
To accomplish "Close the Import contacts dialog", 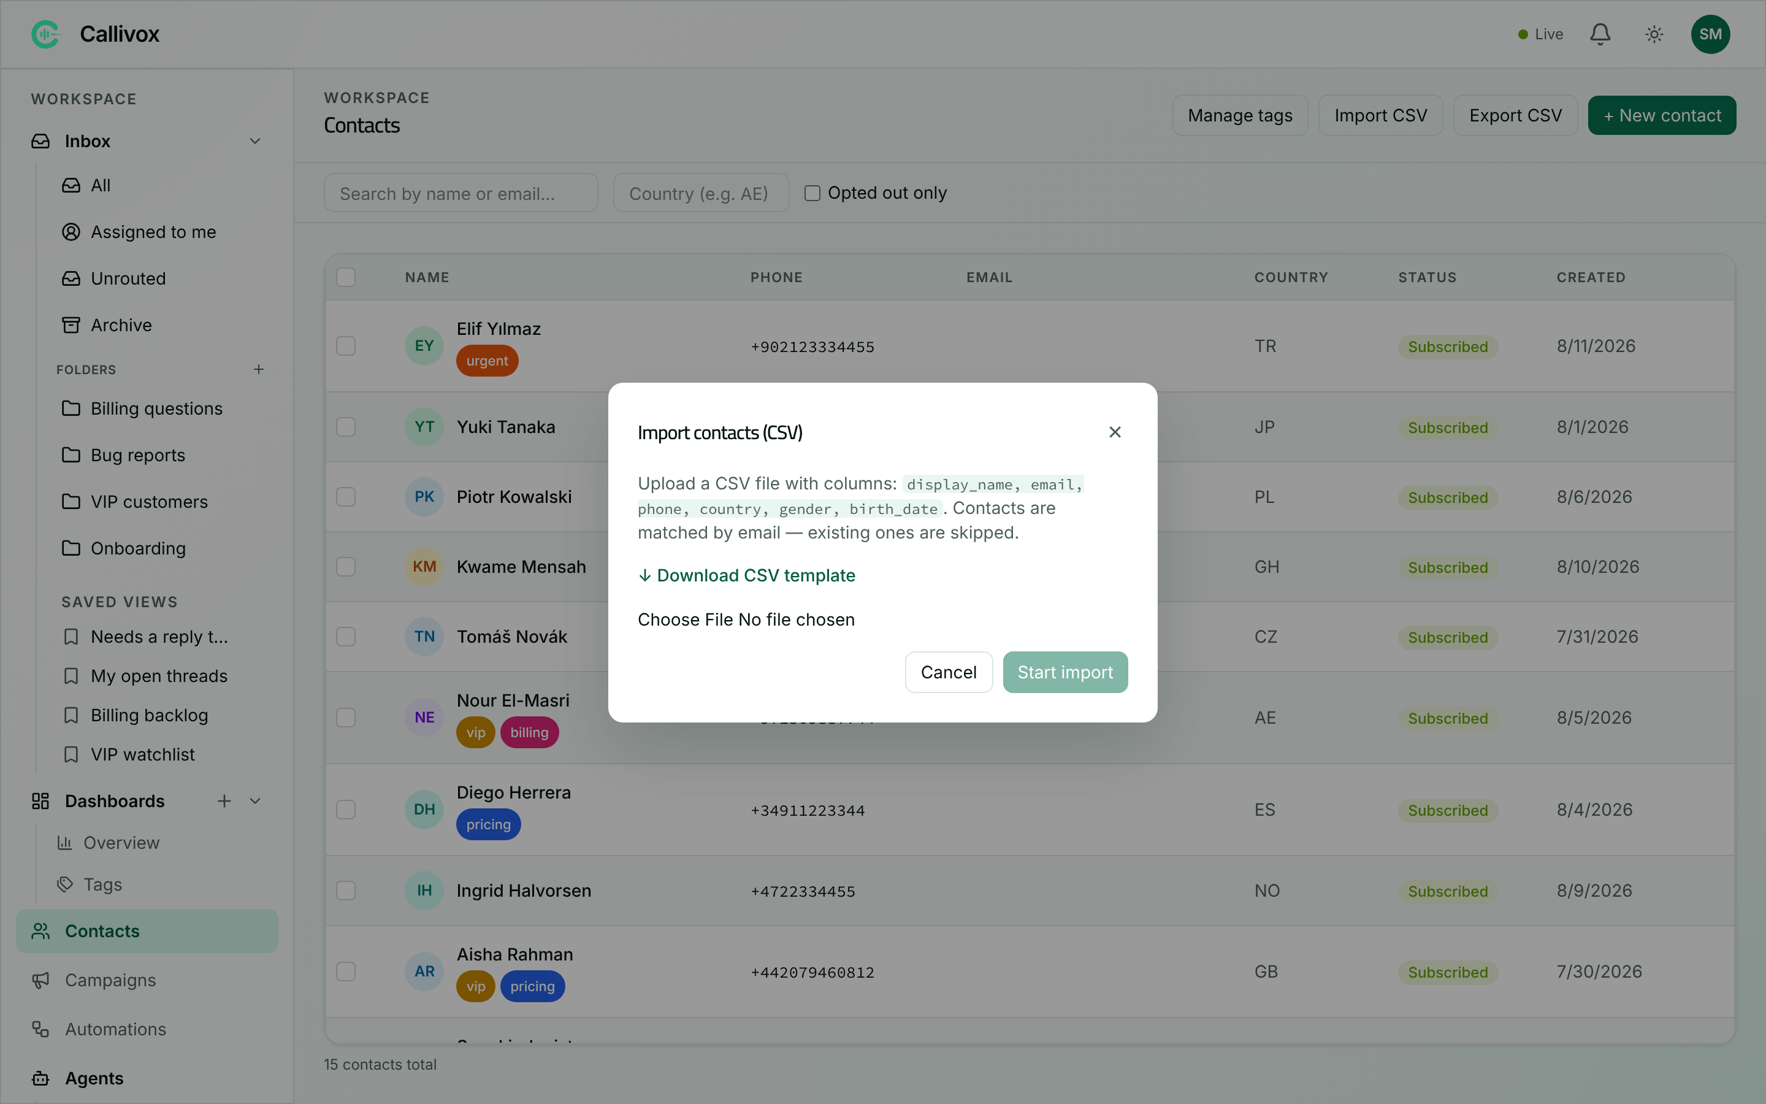I will coord(1114,432).
